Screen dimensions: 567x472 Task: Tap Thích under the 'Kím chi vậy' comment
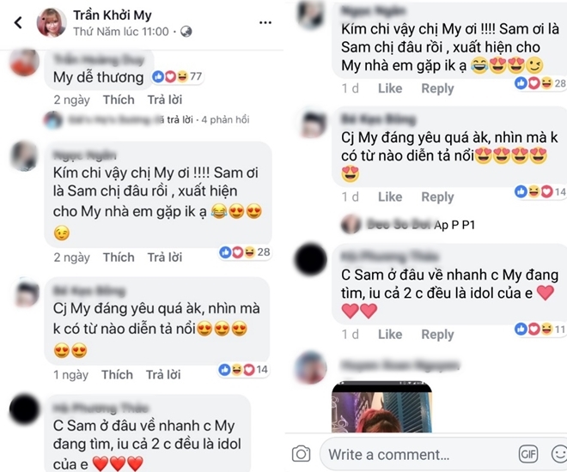pyautogui.click(x=119, y=257)
